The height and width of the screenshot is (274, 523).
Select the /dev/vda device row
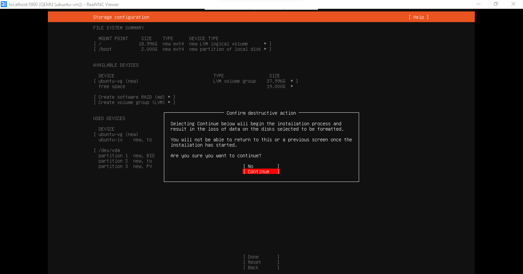pyautogui.click(x=109, y=150)
